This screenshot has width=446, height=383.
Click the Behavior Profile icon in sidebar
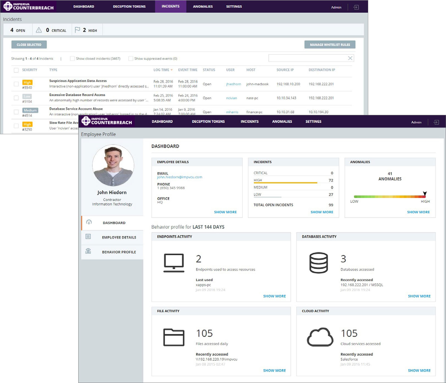[x=88, y=251]
